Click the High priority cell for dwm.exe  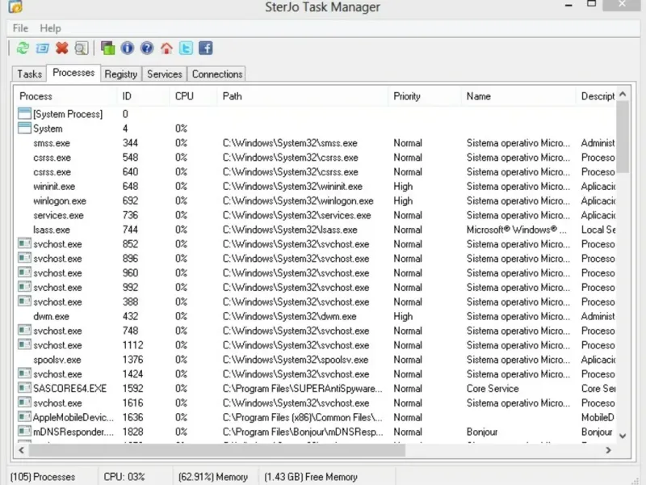tap(403, 316)
